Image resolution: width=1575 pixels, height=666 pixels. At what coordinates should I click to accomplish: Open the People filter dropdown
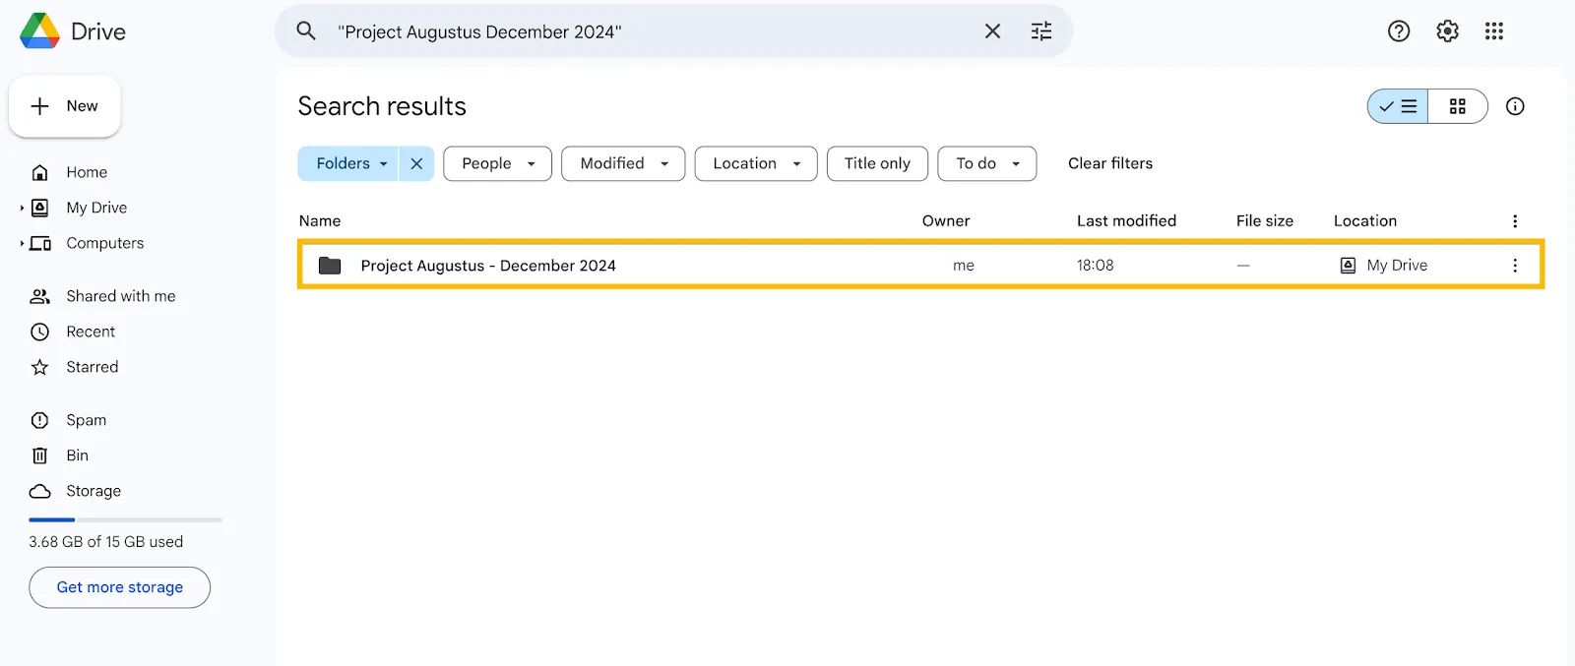498,163
